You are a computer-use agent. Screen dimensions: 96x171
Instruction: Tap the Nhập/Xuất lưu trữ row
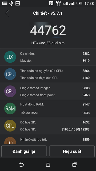tap(55, 139)
